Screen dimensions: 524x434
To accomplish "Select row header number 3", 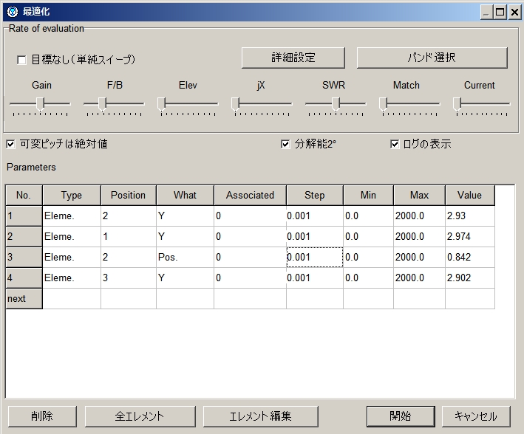I will tap(24, 258).
